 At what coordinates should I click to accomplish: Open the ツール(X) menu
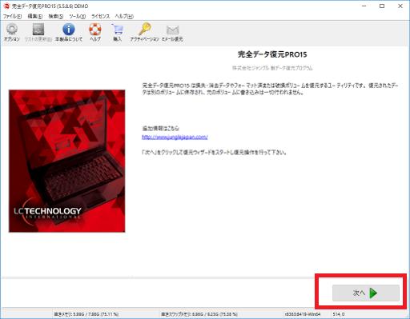click(x=78, y=16)
